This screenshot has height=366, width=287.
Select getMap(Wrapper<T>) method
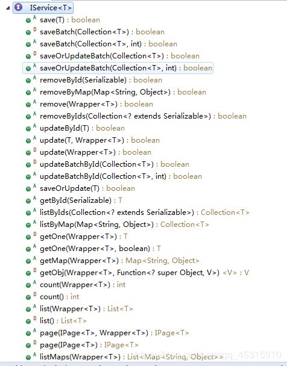pyautogui.click(x=119, y=261)
